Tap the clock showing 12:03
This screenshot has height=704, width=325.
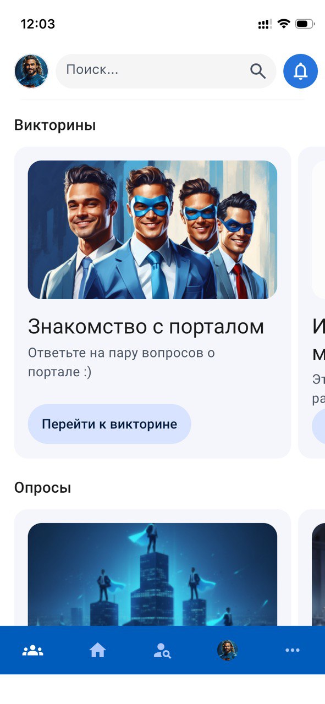click(x=38, y=24)
